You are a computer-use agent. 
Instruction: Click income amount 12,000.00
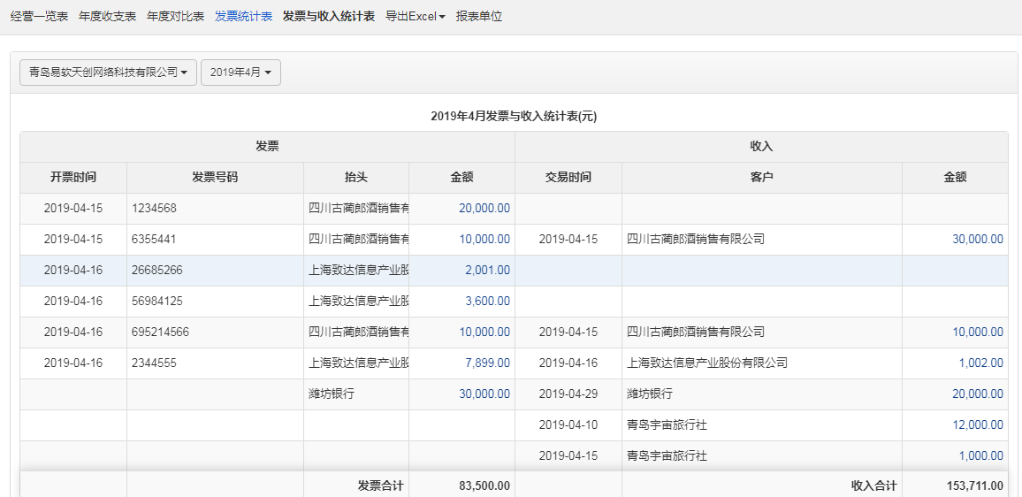point(978,425)
